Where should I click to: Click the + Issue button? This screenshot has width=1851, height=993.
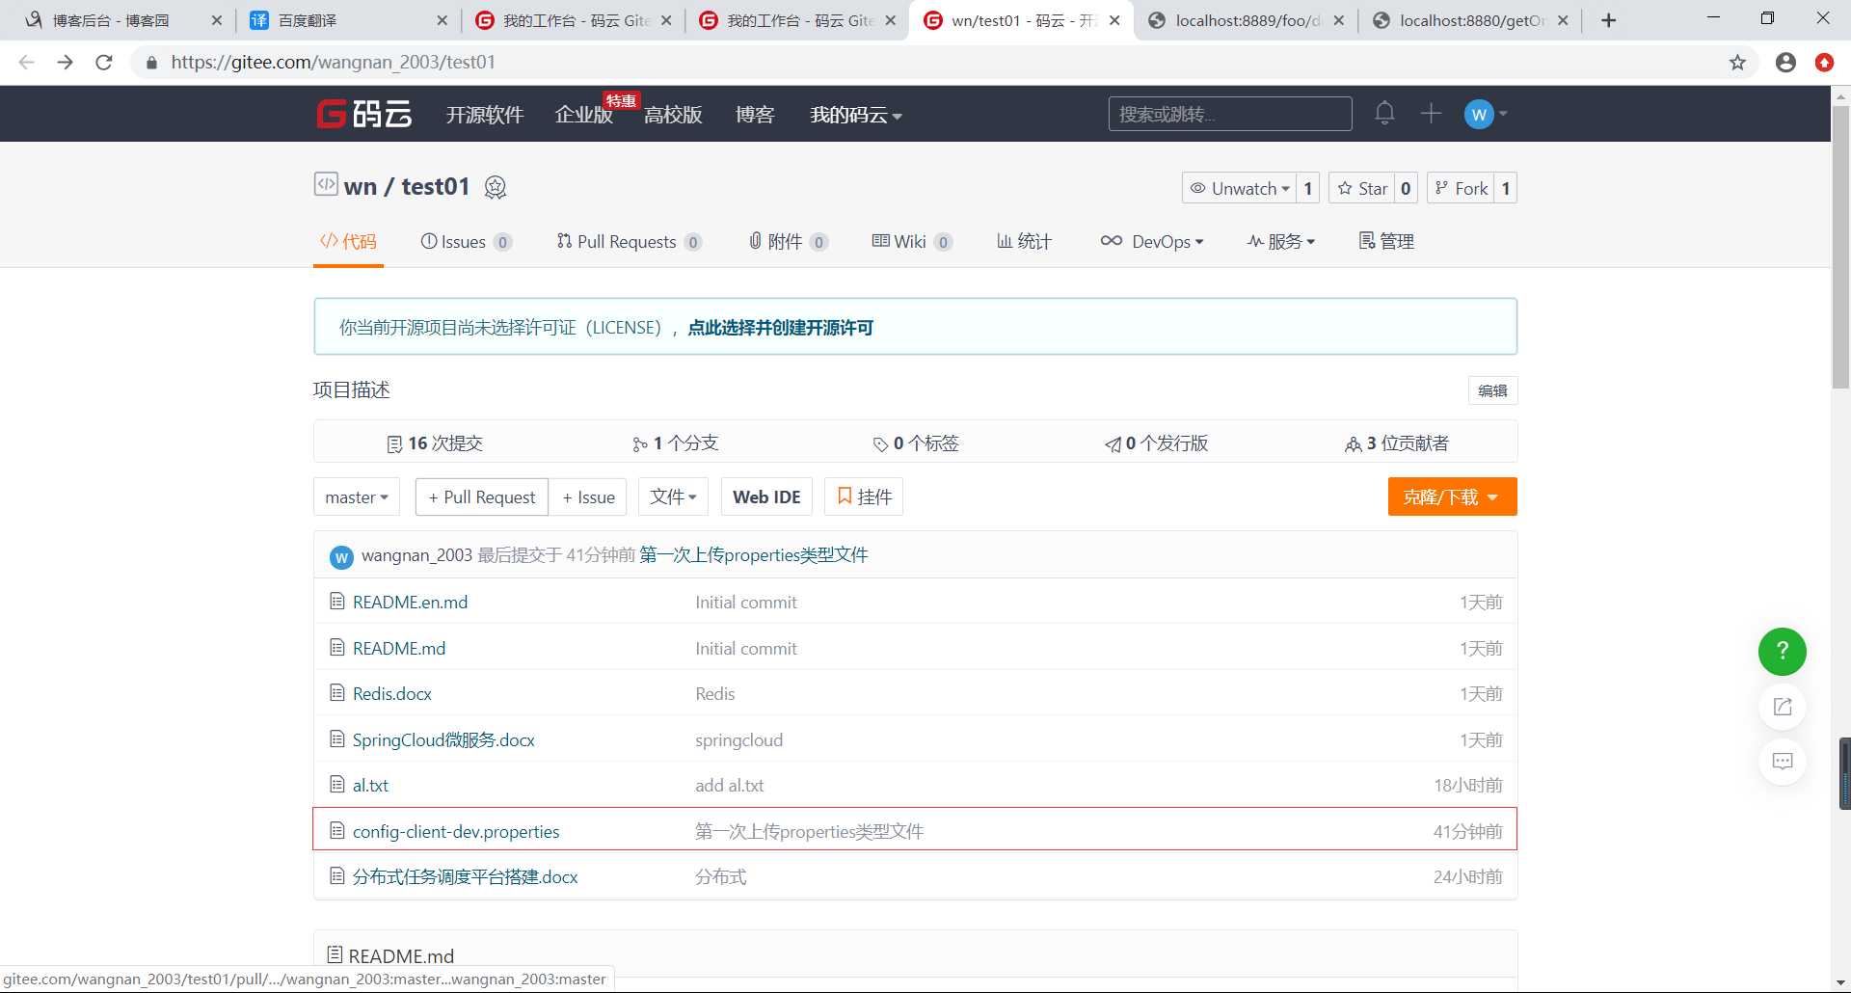pos(588,497)
